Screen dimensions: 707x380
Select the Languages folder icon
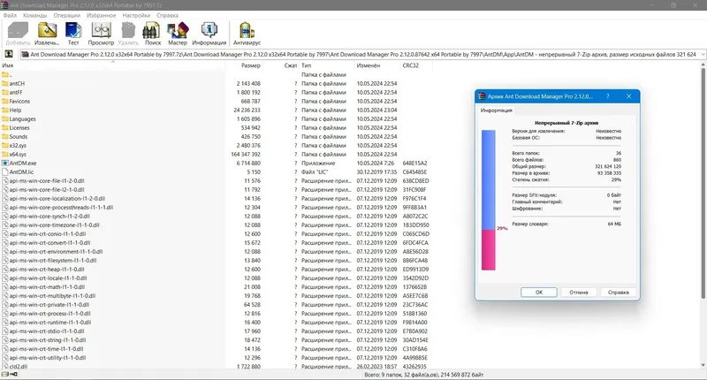[x=5, y=119]
